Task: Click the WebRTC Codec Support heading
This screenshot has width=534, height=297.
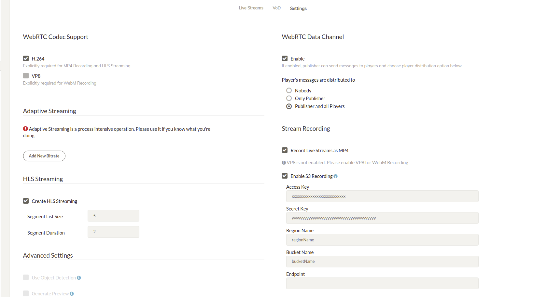Action: point(56,37)
